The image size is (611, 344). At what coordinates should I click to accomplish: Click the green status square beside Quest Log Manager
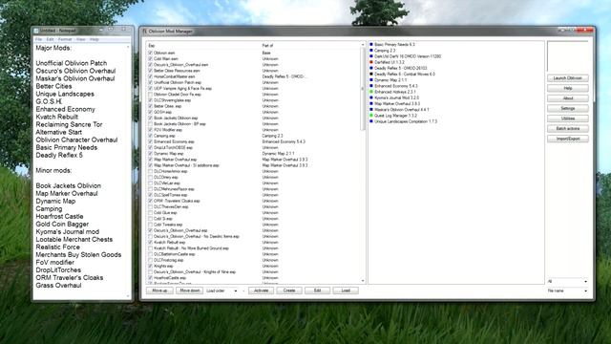pyautogui.click(x=371, y=116)
